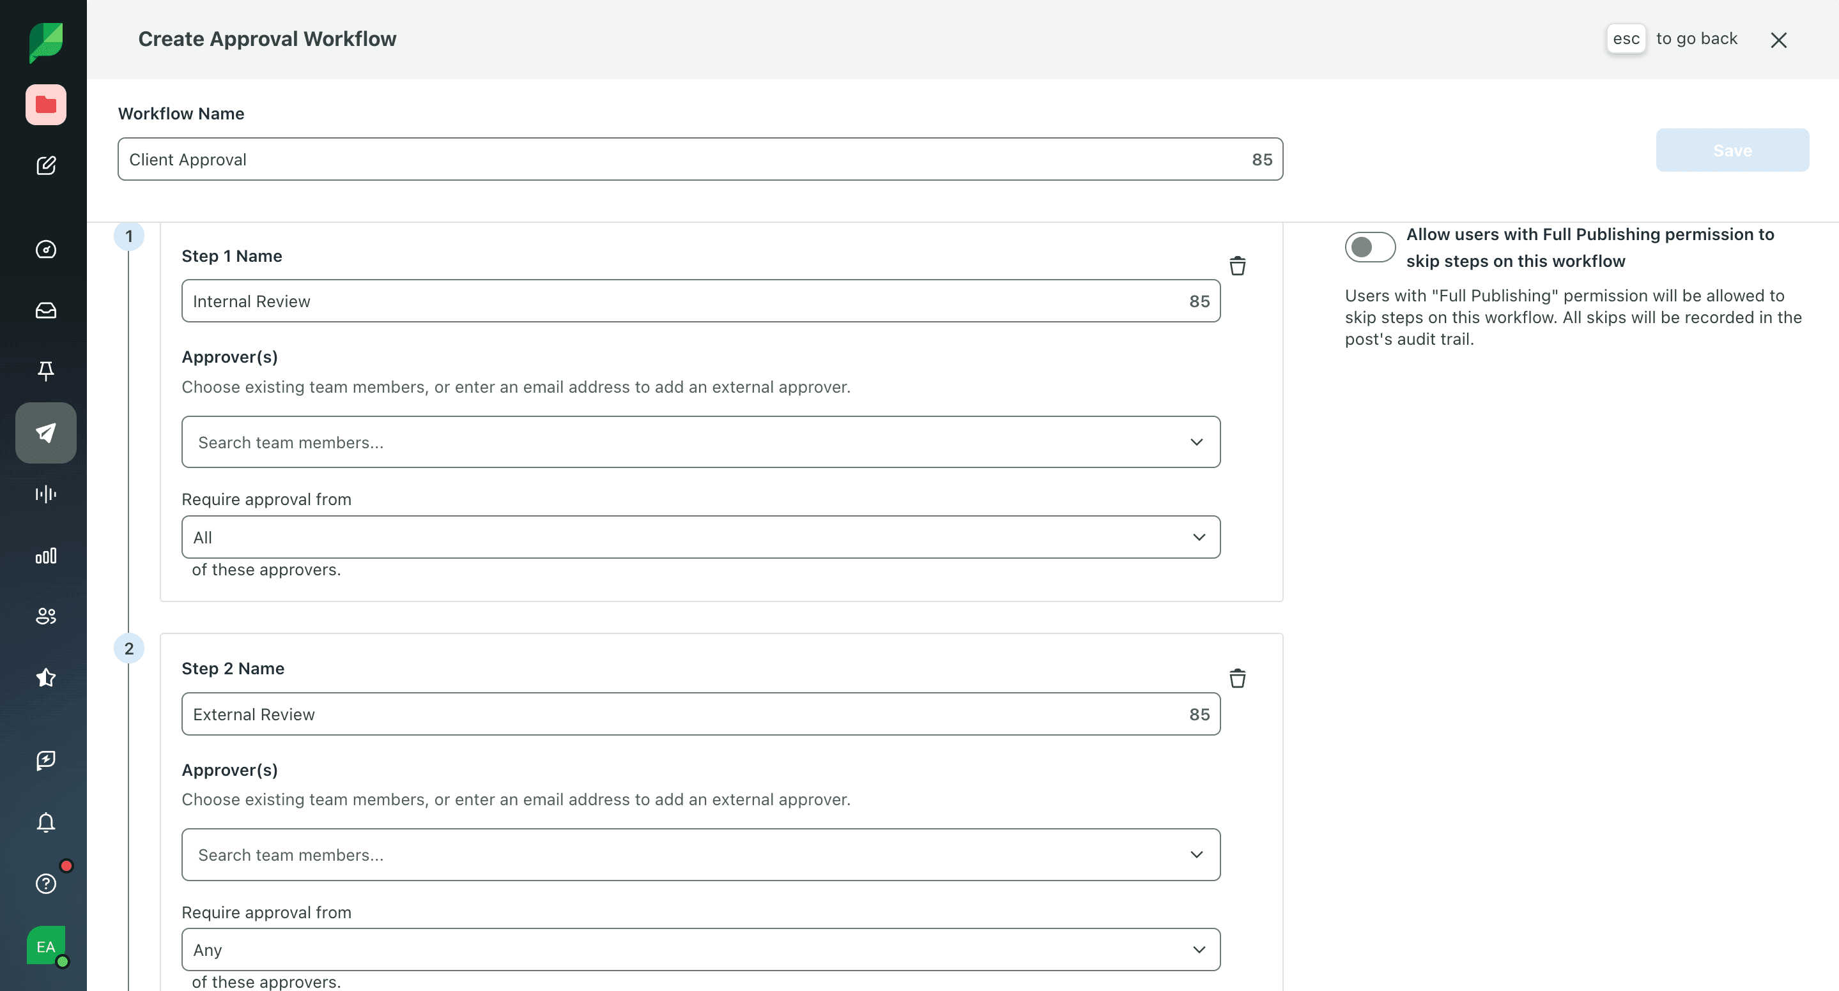Open the People icon in sidebar
The image size is (1839, 991).
pyautogui.click(x=46, y=616)
